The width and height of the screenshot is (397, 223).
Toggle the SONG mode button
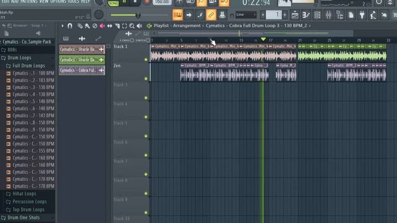[113, 3]
